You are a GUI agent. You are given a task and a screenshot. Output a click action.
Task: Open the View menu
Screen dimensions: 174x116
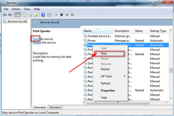[x=27, y=9]
